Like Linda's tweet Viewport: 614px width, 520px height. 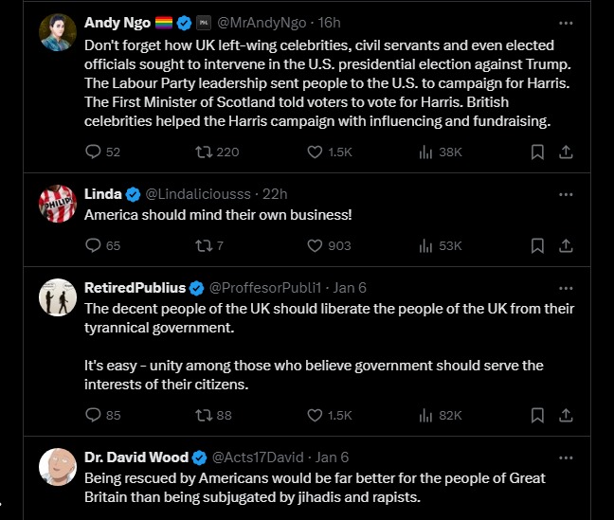pyautogui.click(x=316, y=245)
